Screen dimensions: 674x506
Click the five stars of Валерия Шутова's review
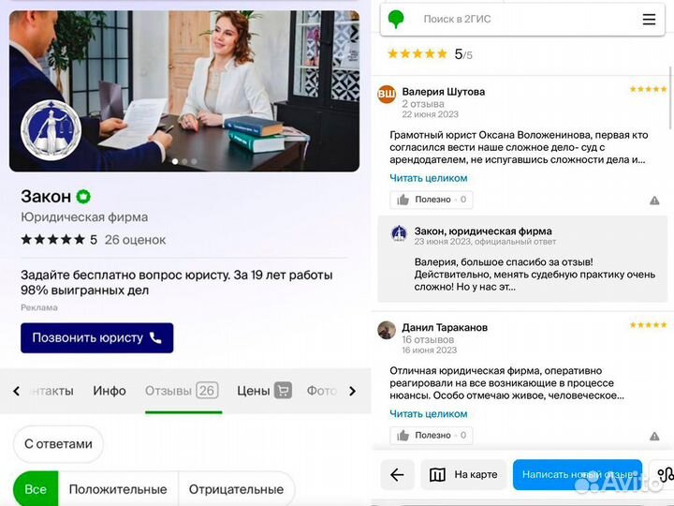648,89
